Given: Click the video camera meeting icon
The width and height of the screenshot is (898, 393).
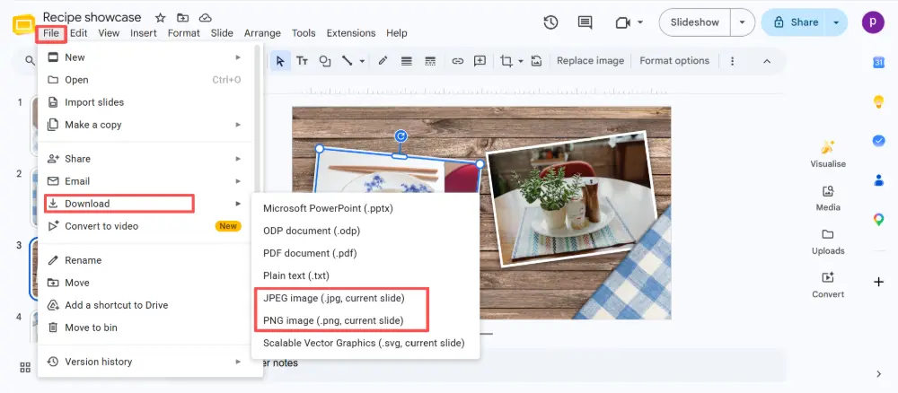Looking at the screenshot, I should [x=622, y=22].
